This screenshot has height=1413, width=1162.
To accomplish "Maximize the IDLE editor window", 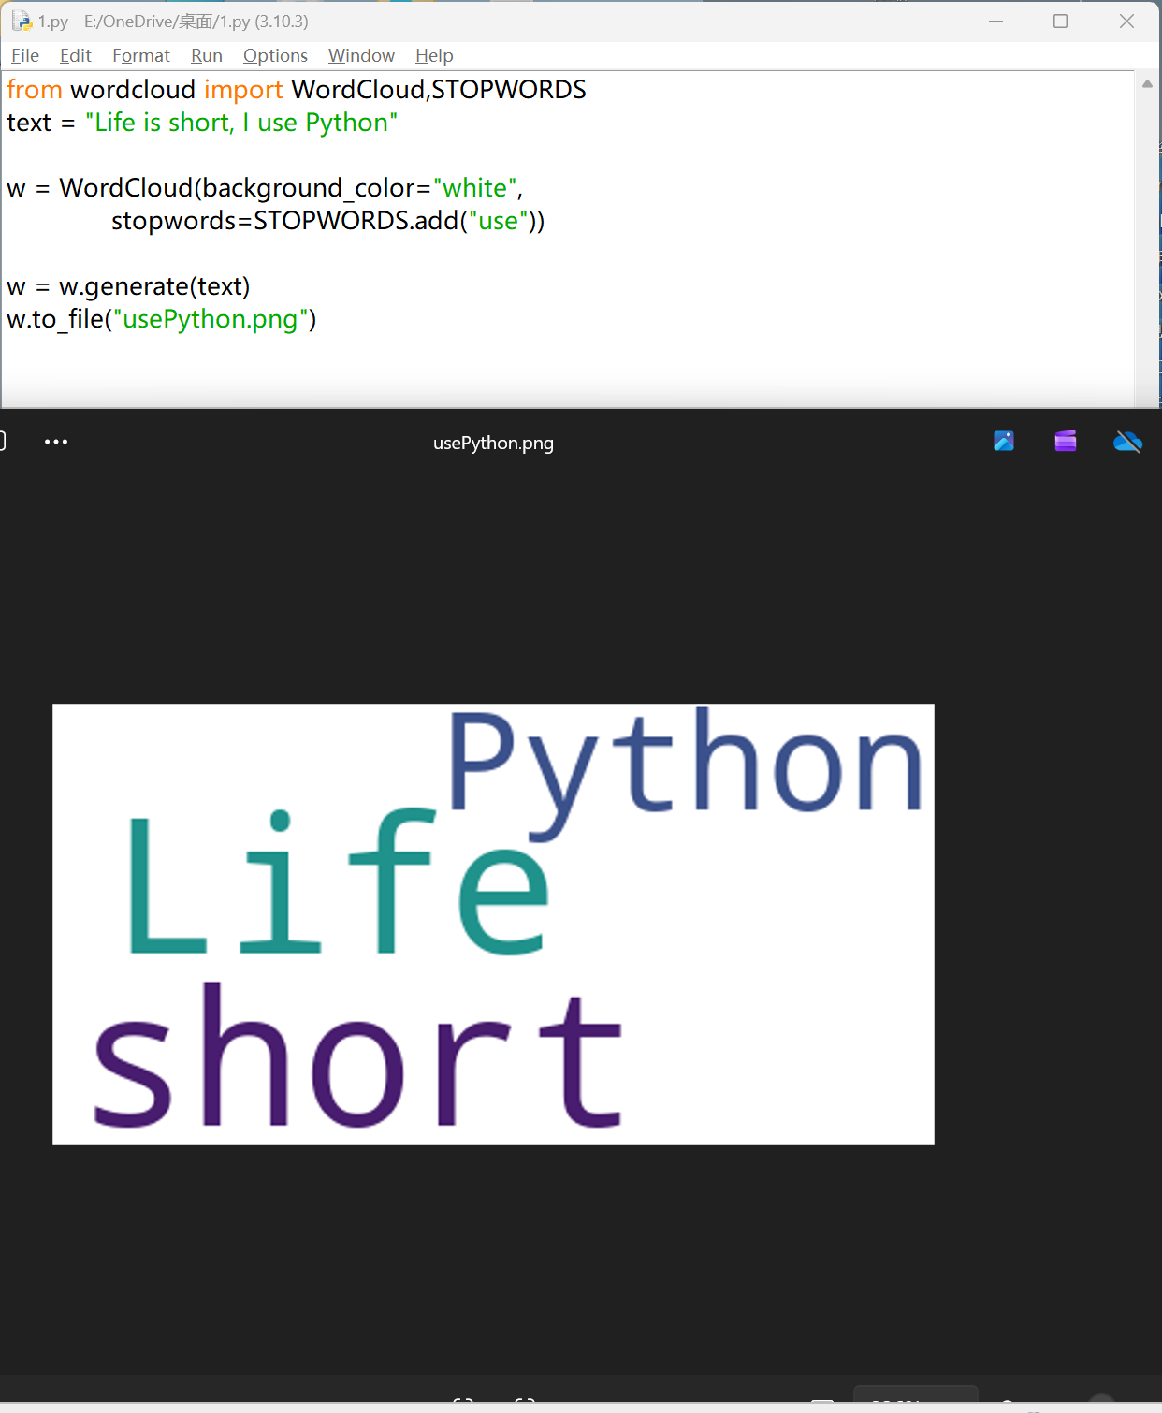I will [1060, 21].
